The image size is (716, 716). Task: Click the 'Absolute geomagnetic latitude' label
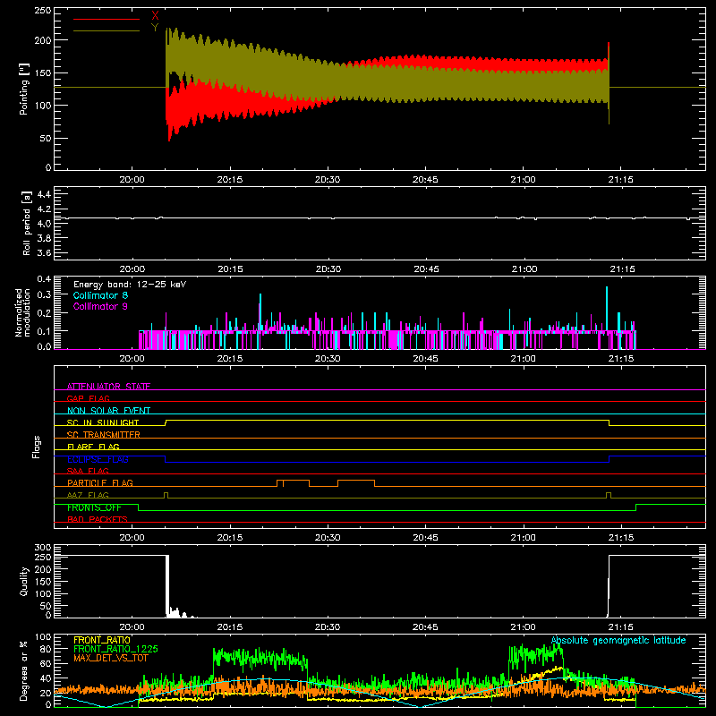click(618, 640)
